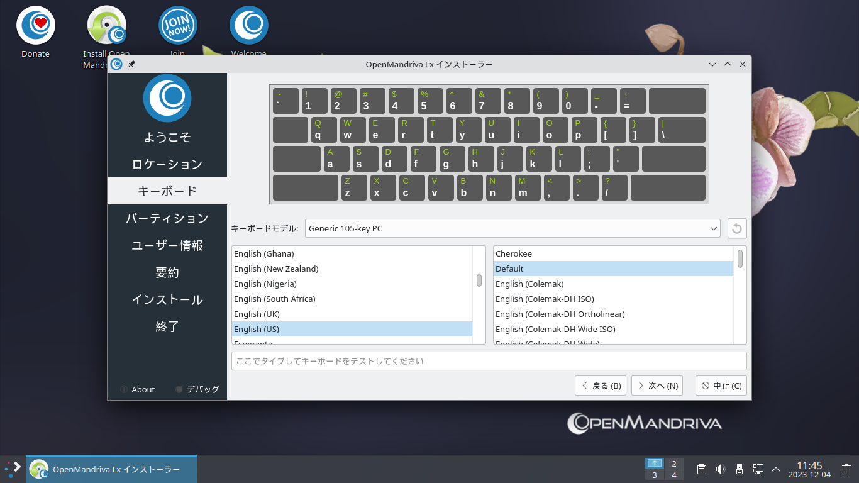Go to the インストール step
Viewport: 859px width, 483px height.
point(167,299)
